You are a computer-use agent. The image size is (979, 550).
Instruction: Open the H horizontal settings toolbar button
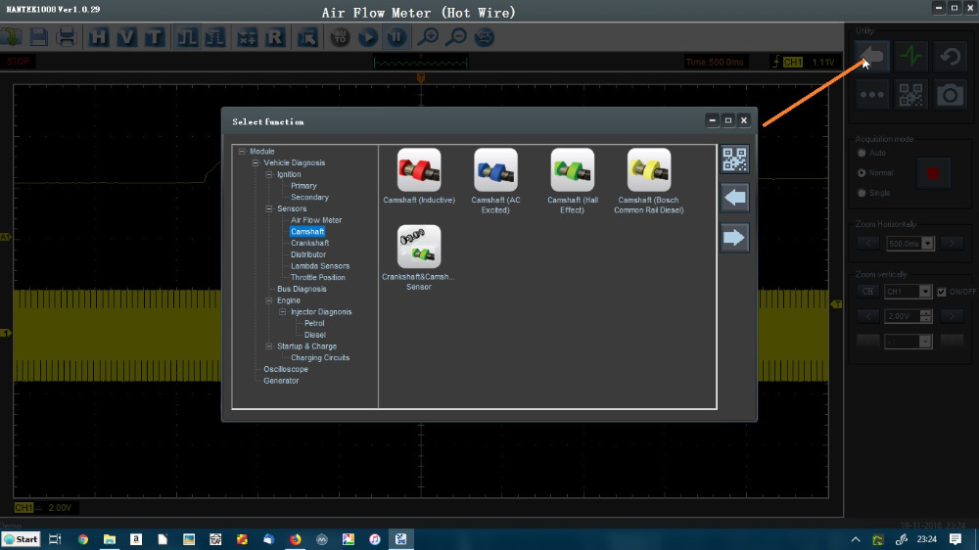point(98,37)
